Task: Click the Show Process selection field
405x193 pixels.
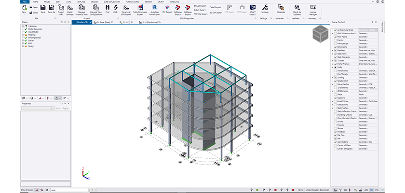Action: pyautogui.click(x=69, y=190)
